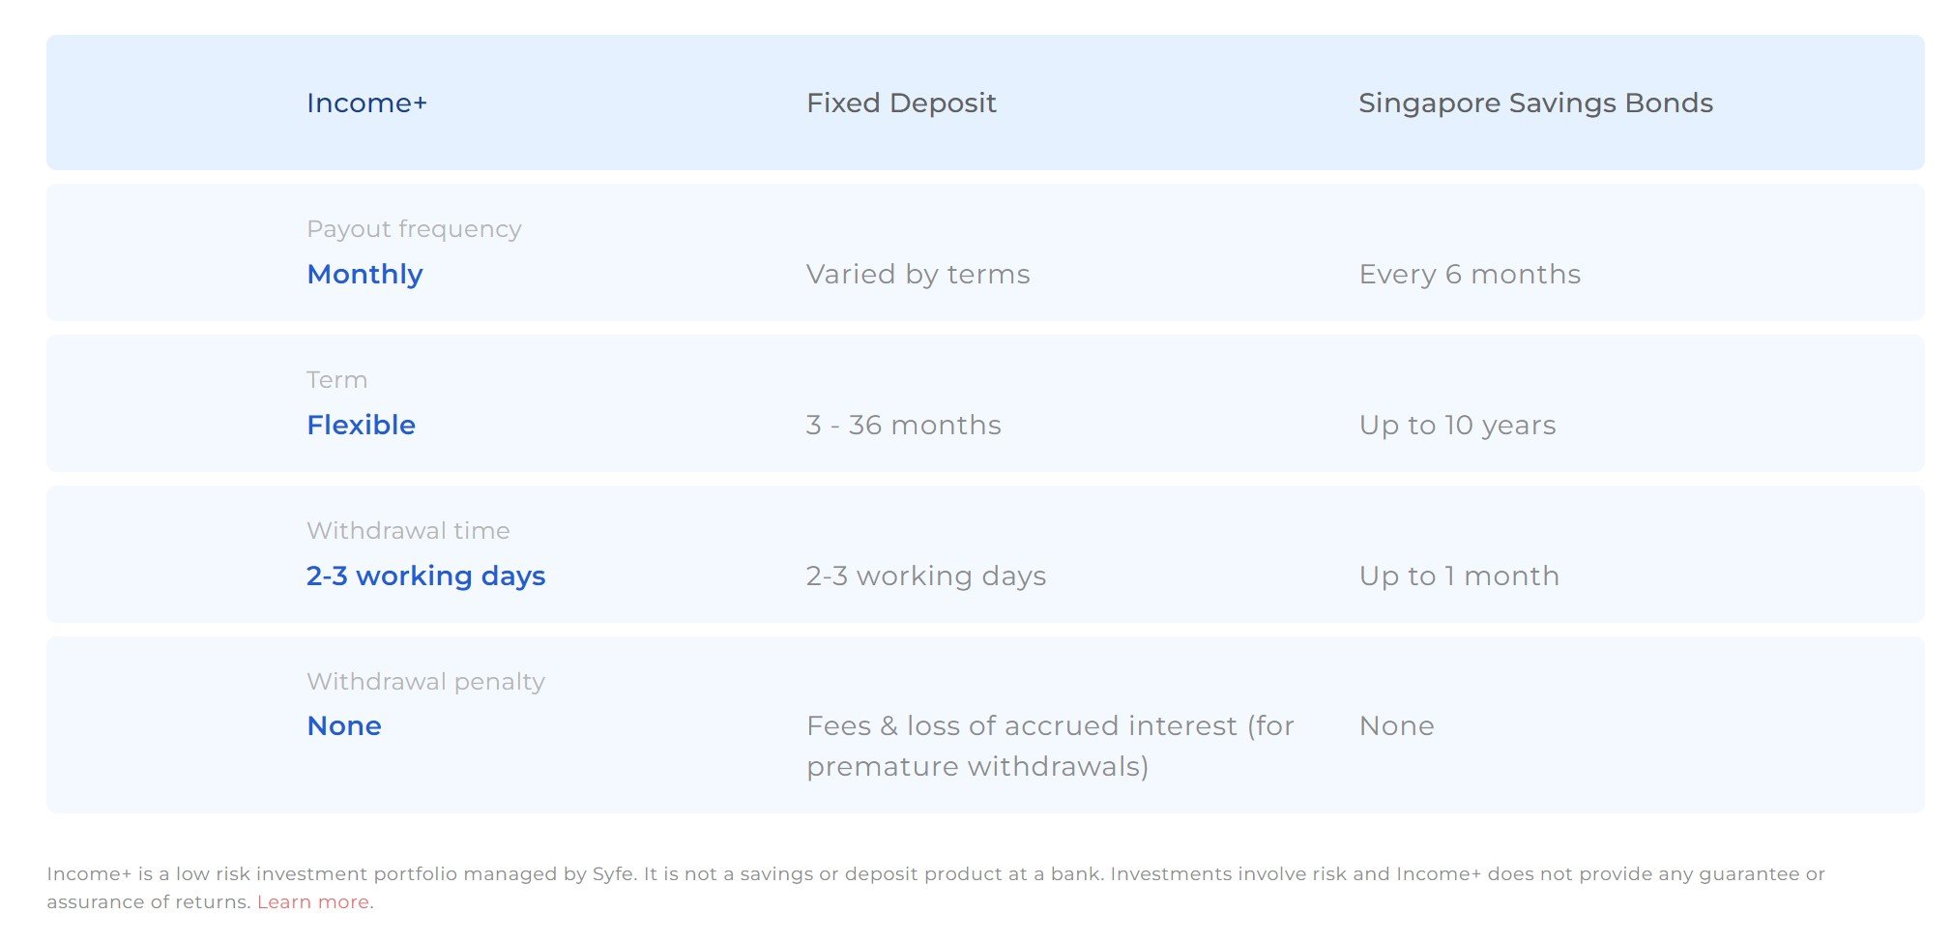This screenshot has height=944, width=1952.
Task: Click the Singapore Savings Bonds header
Action: (x=1535, y=103)
